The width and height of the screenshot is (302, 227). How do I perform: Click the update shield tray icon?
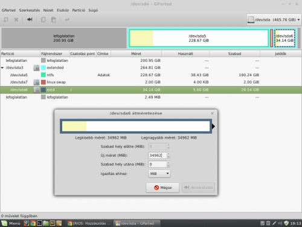tap(286, 223)
